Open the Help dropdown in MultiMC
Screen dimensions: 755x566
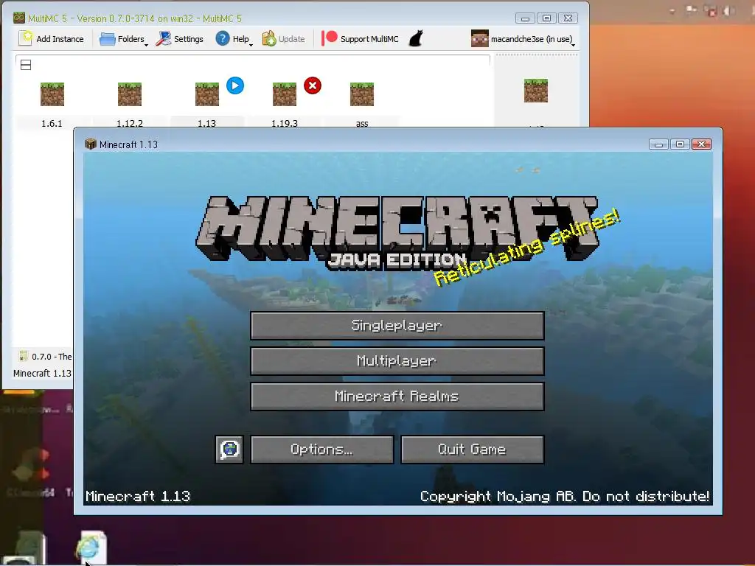coord(234,39)
